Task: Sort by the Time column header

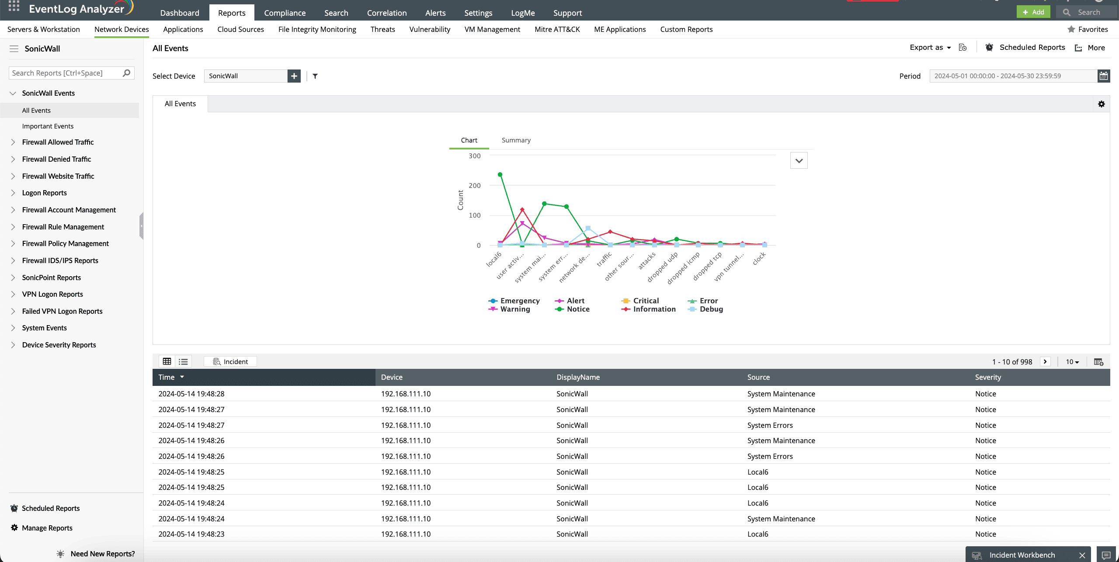Action: pyautogui.click(x=264, y=377)
